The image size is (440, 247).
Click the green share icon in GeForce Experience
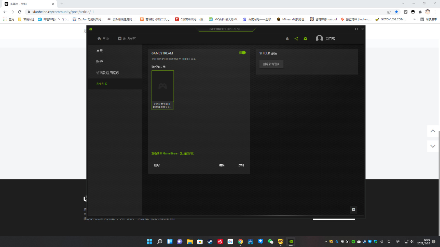[x=296, y=39]
